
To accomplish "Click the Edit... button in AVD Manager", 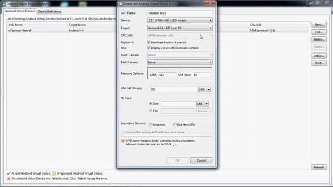I will pyautogui.click(x=319, y=32).
